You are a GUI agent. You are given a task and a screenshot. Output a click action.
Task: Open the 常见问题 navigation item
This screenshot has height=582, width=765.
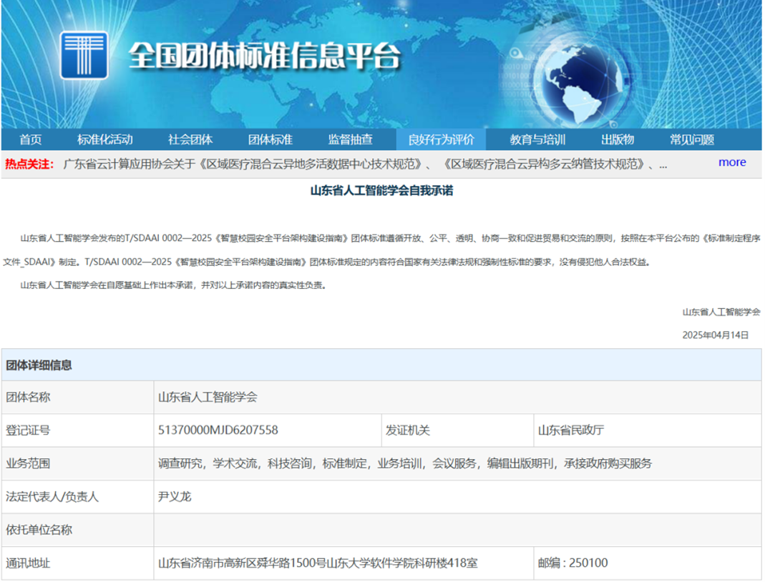click(x=692, y=140)
